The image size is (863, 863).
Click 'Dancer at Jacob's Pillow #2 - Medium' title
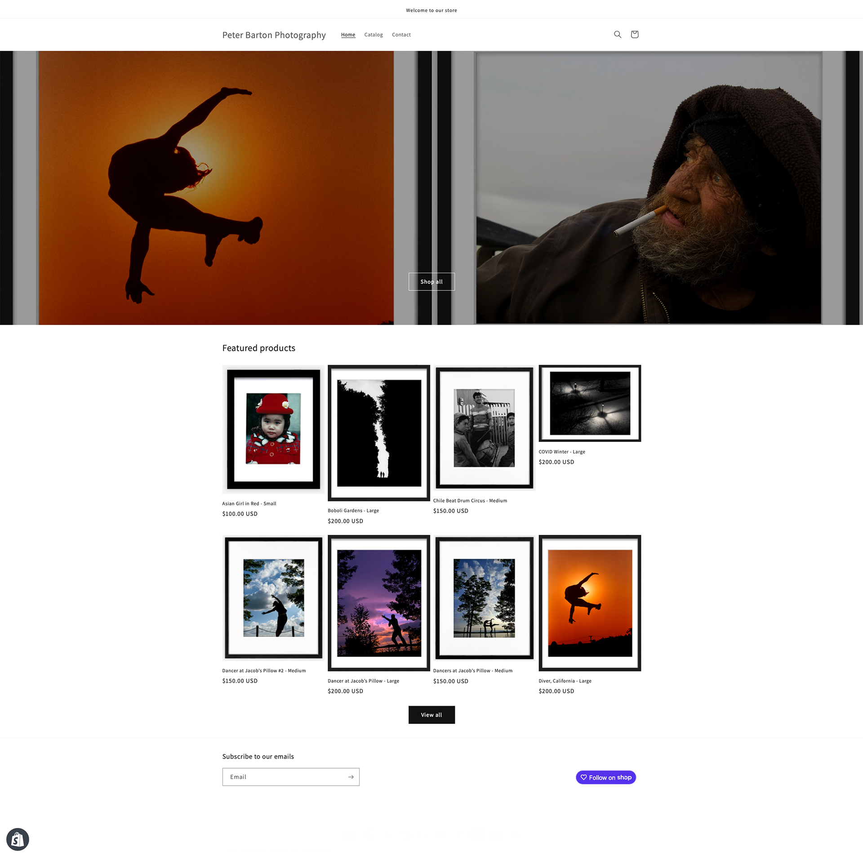click(x=264, y=671)
